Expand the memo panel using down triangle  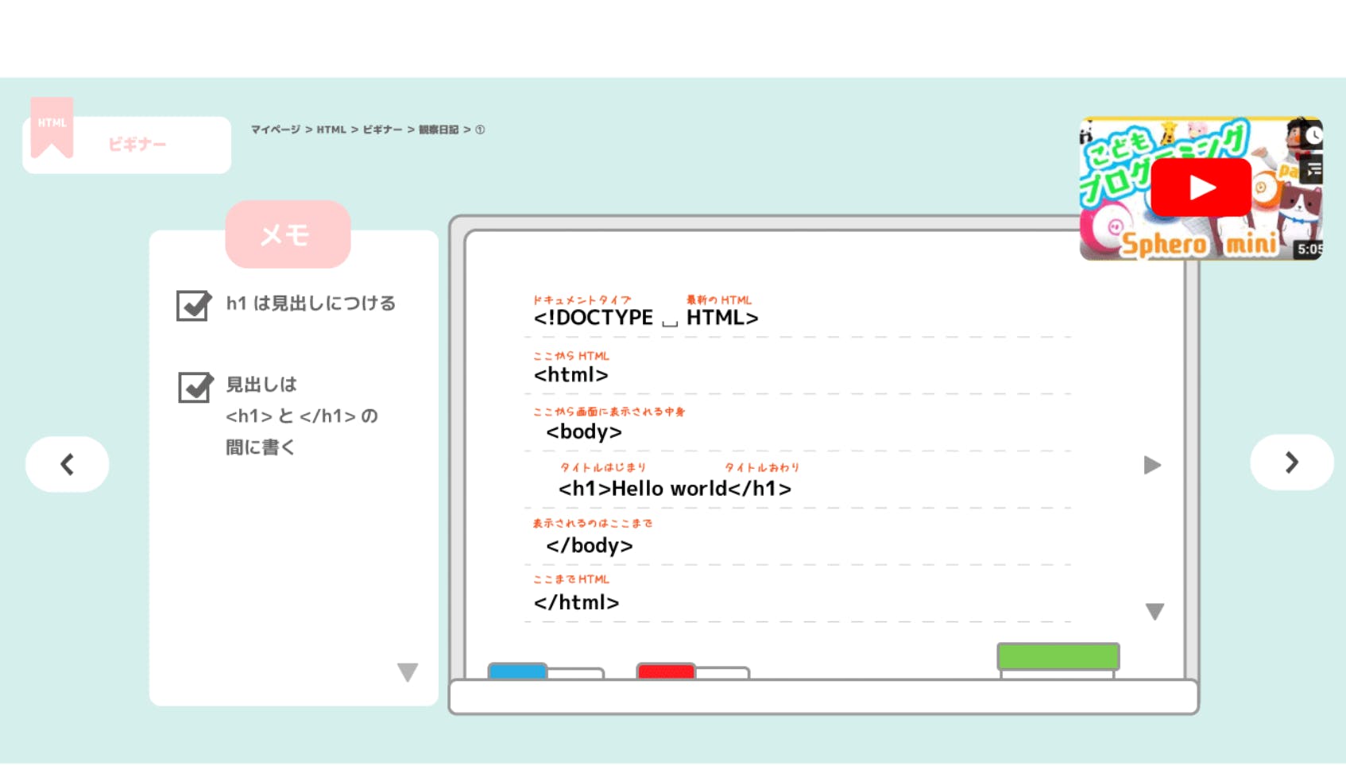coord(408,672)
